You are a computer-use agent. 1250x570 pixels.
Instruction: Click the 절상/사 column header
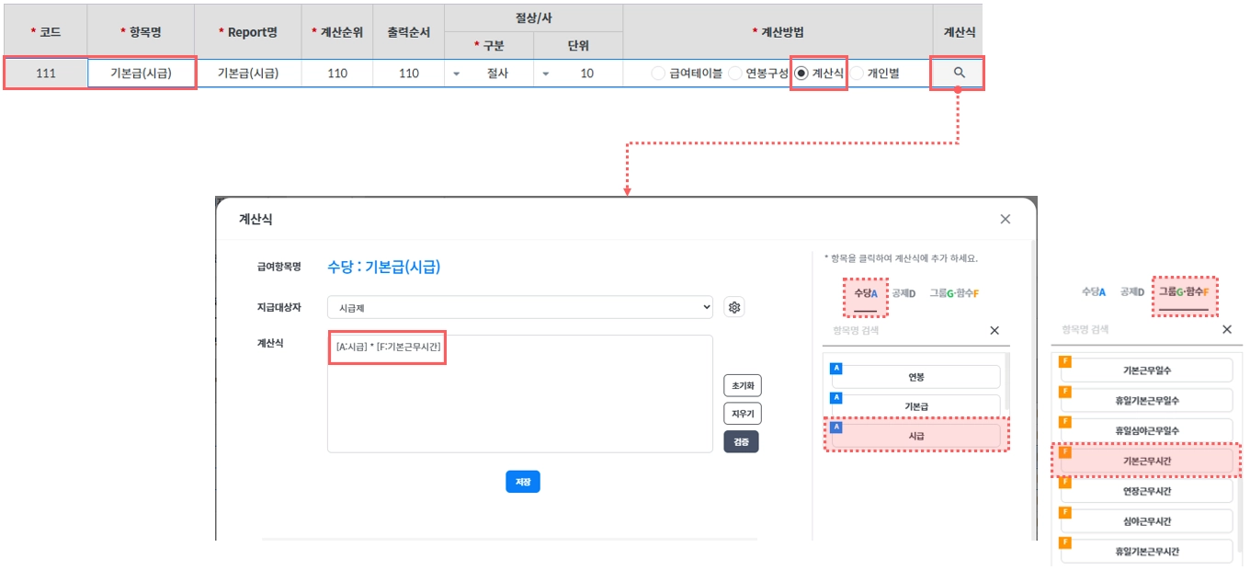pyautogui.click(x=533, y=17)
